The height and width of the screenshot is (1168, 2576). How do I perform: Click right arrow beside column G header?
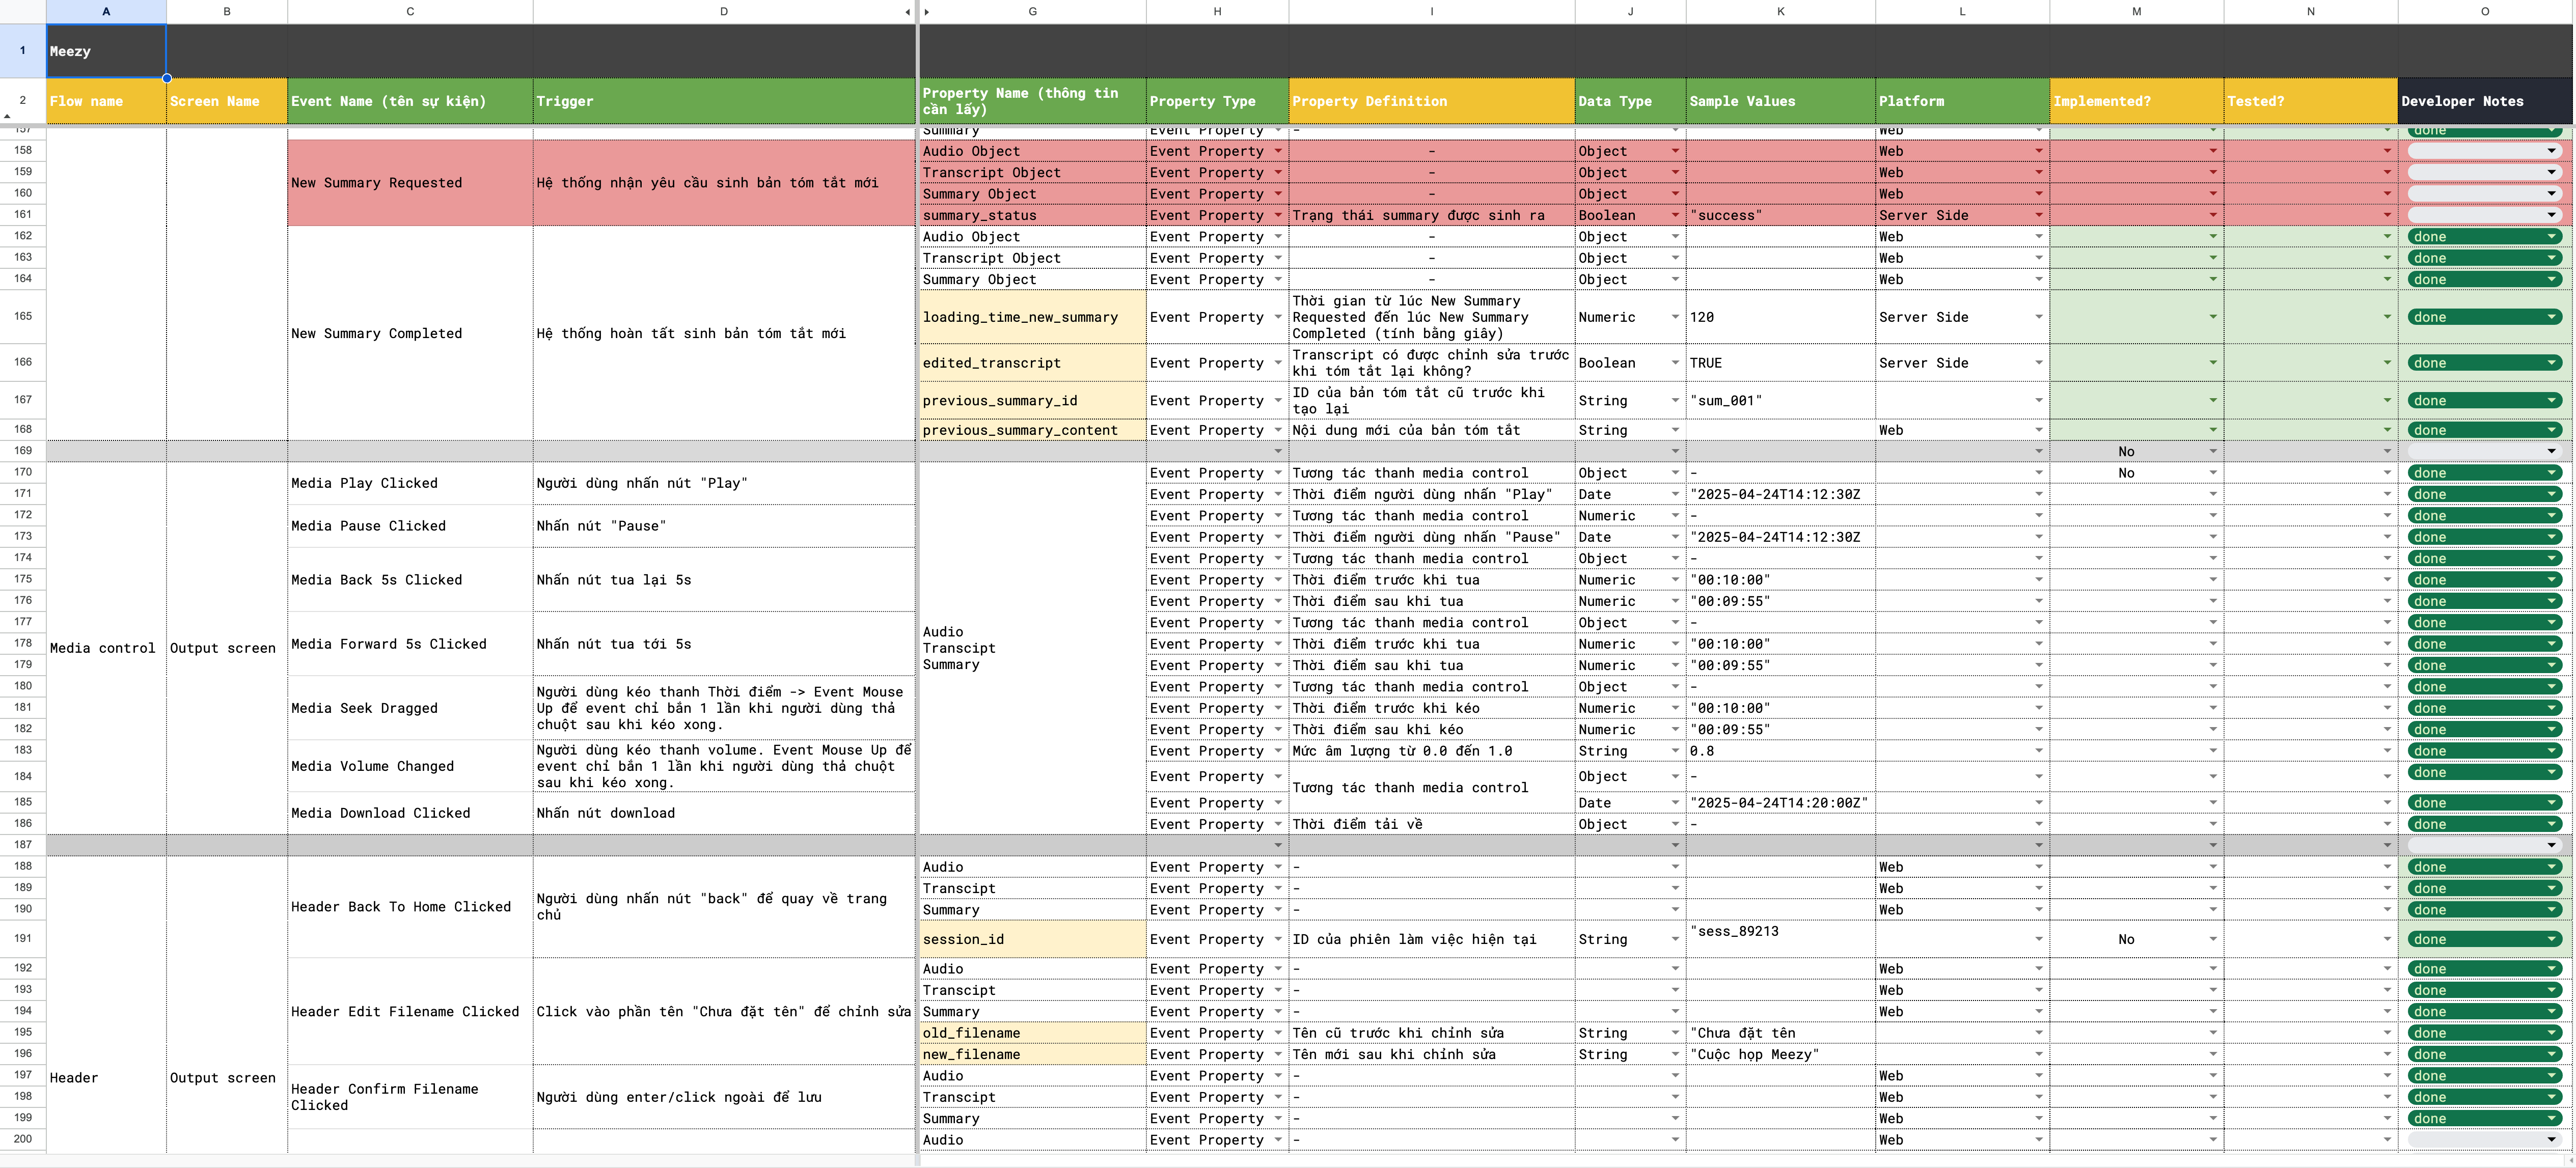(x=927, y=12)
